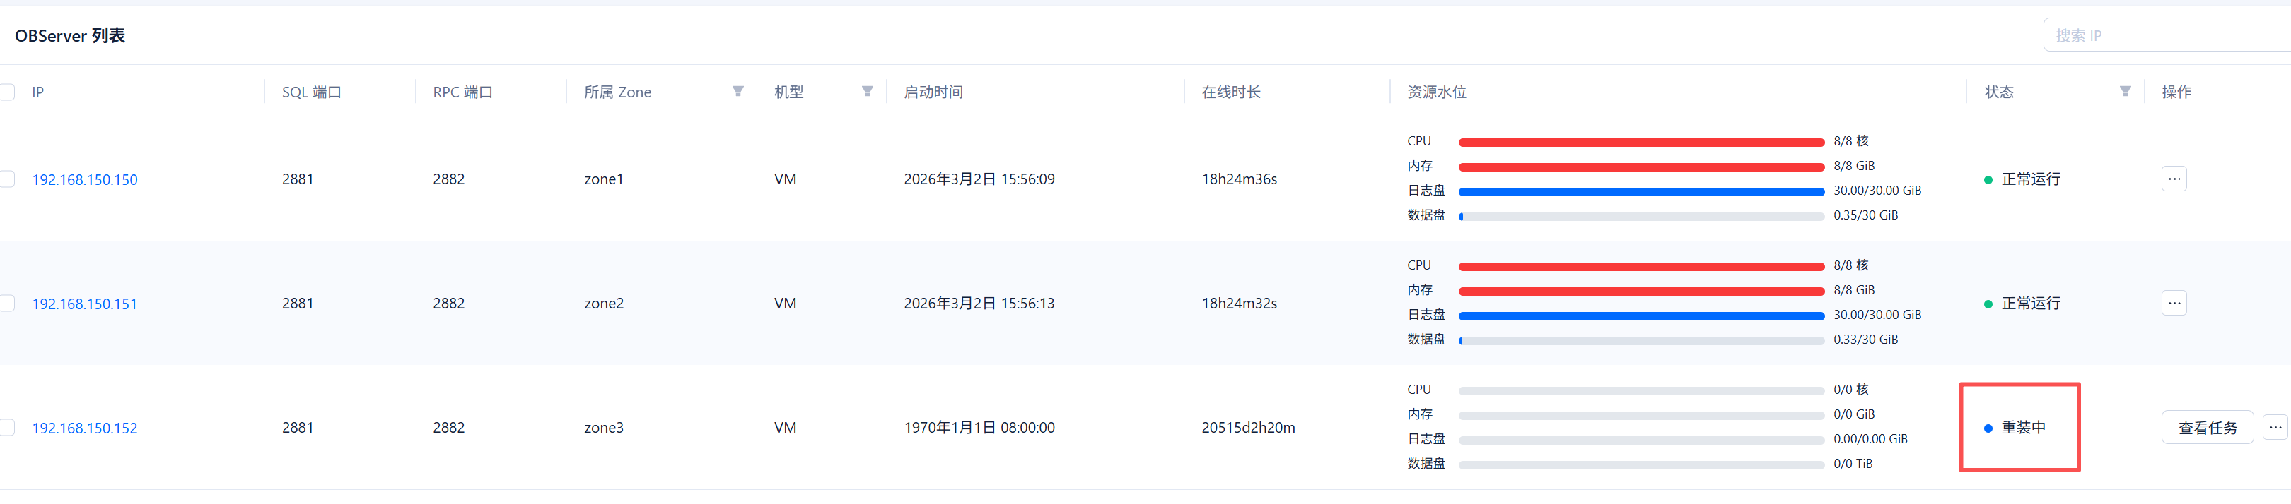
Task: Tick the checkbox for 192.168.150.152
Action: pos(7,428)
